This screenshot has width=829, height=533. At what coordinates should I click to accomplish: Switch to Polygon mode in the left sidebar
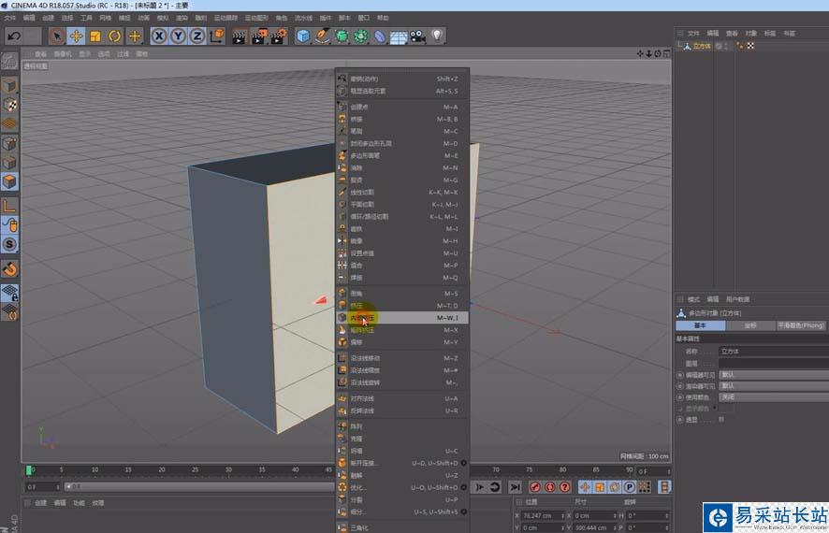(x=9, y=180)
